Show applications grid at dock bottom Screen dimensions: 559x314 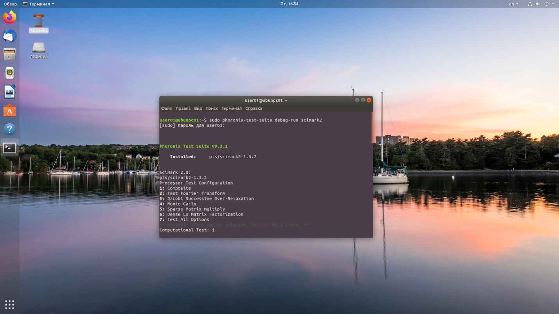point(9,304)
